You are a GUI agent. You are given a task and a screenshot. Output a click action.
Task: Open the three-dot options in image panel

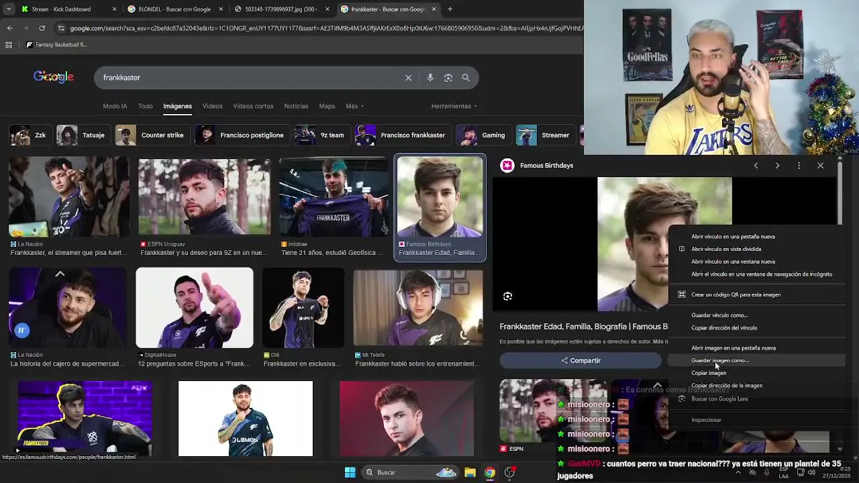(x=799, y=166)
